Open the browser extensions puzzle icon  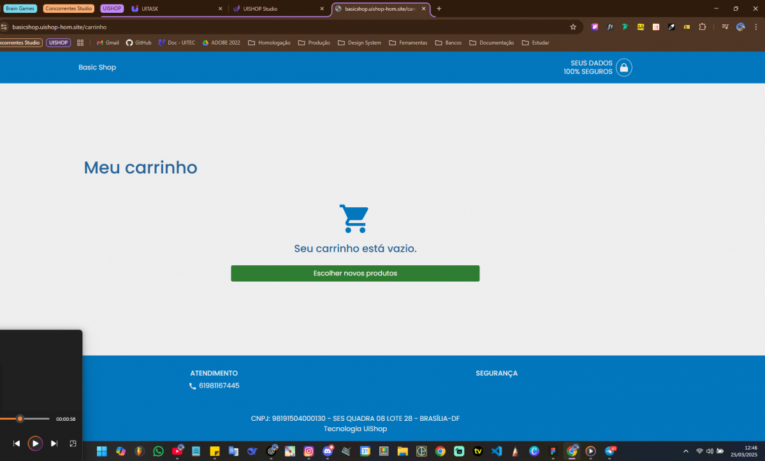click(703, 27)
